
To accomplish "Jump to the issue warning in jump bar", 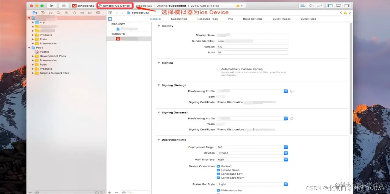I will pos(345,13).
